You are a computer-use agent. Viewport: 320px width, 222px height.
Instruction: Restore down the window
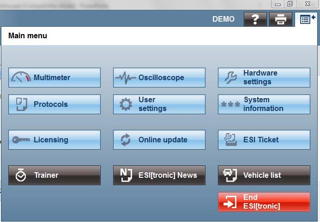click(290, 4)
